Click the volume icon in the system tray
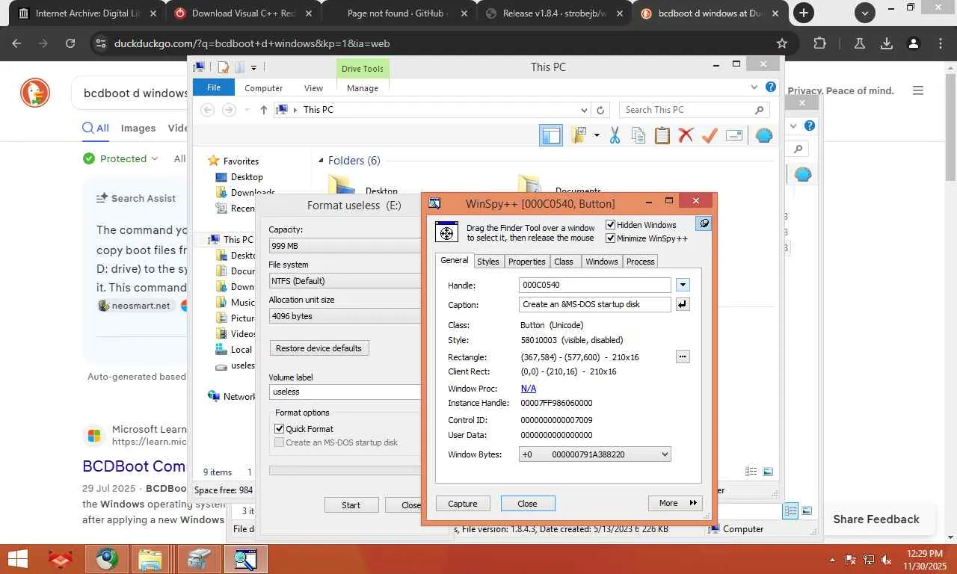This screenshot has width=957, height=574. (887, 560)
